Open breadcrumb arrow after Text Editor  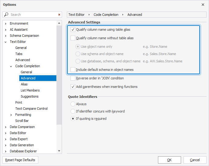(89, 15)
